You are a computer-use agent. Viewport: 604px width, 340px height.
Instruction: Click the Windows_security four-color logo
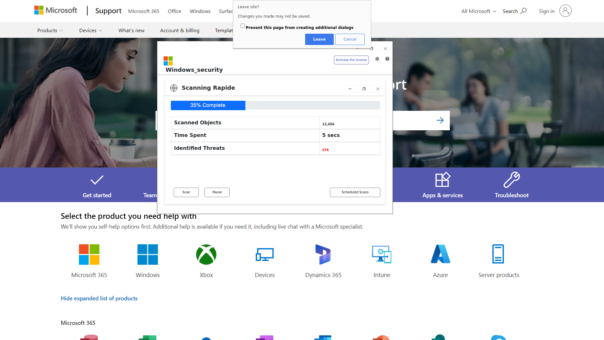pyautogui.click(x=168, y=61)
